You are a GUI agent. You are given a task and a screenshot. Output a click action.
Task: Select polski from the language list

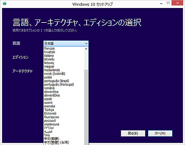click(48, 77)
